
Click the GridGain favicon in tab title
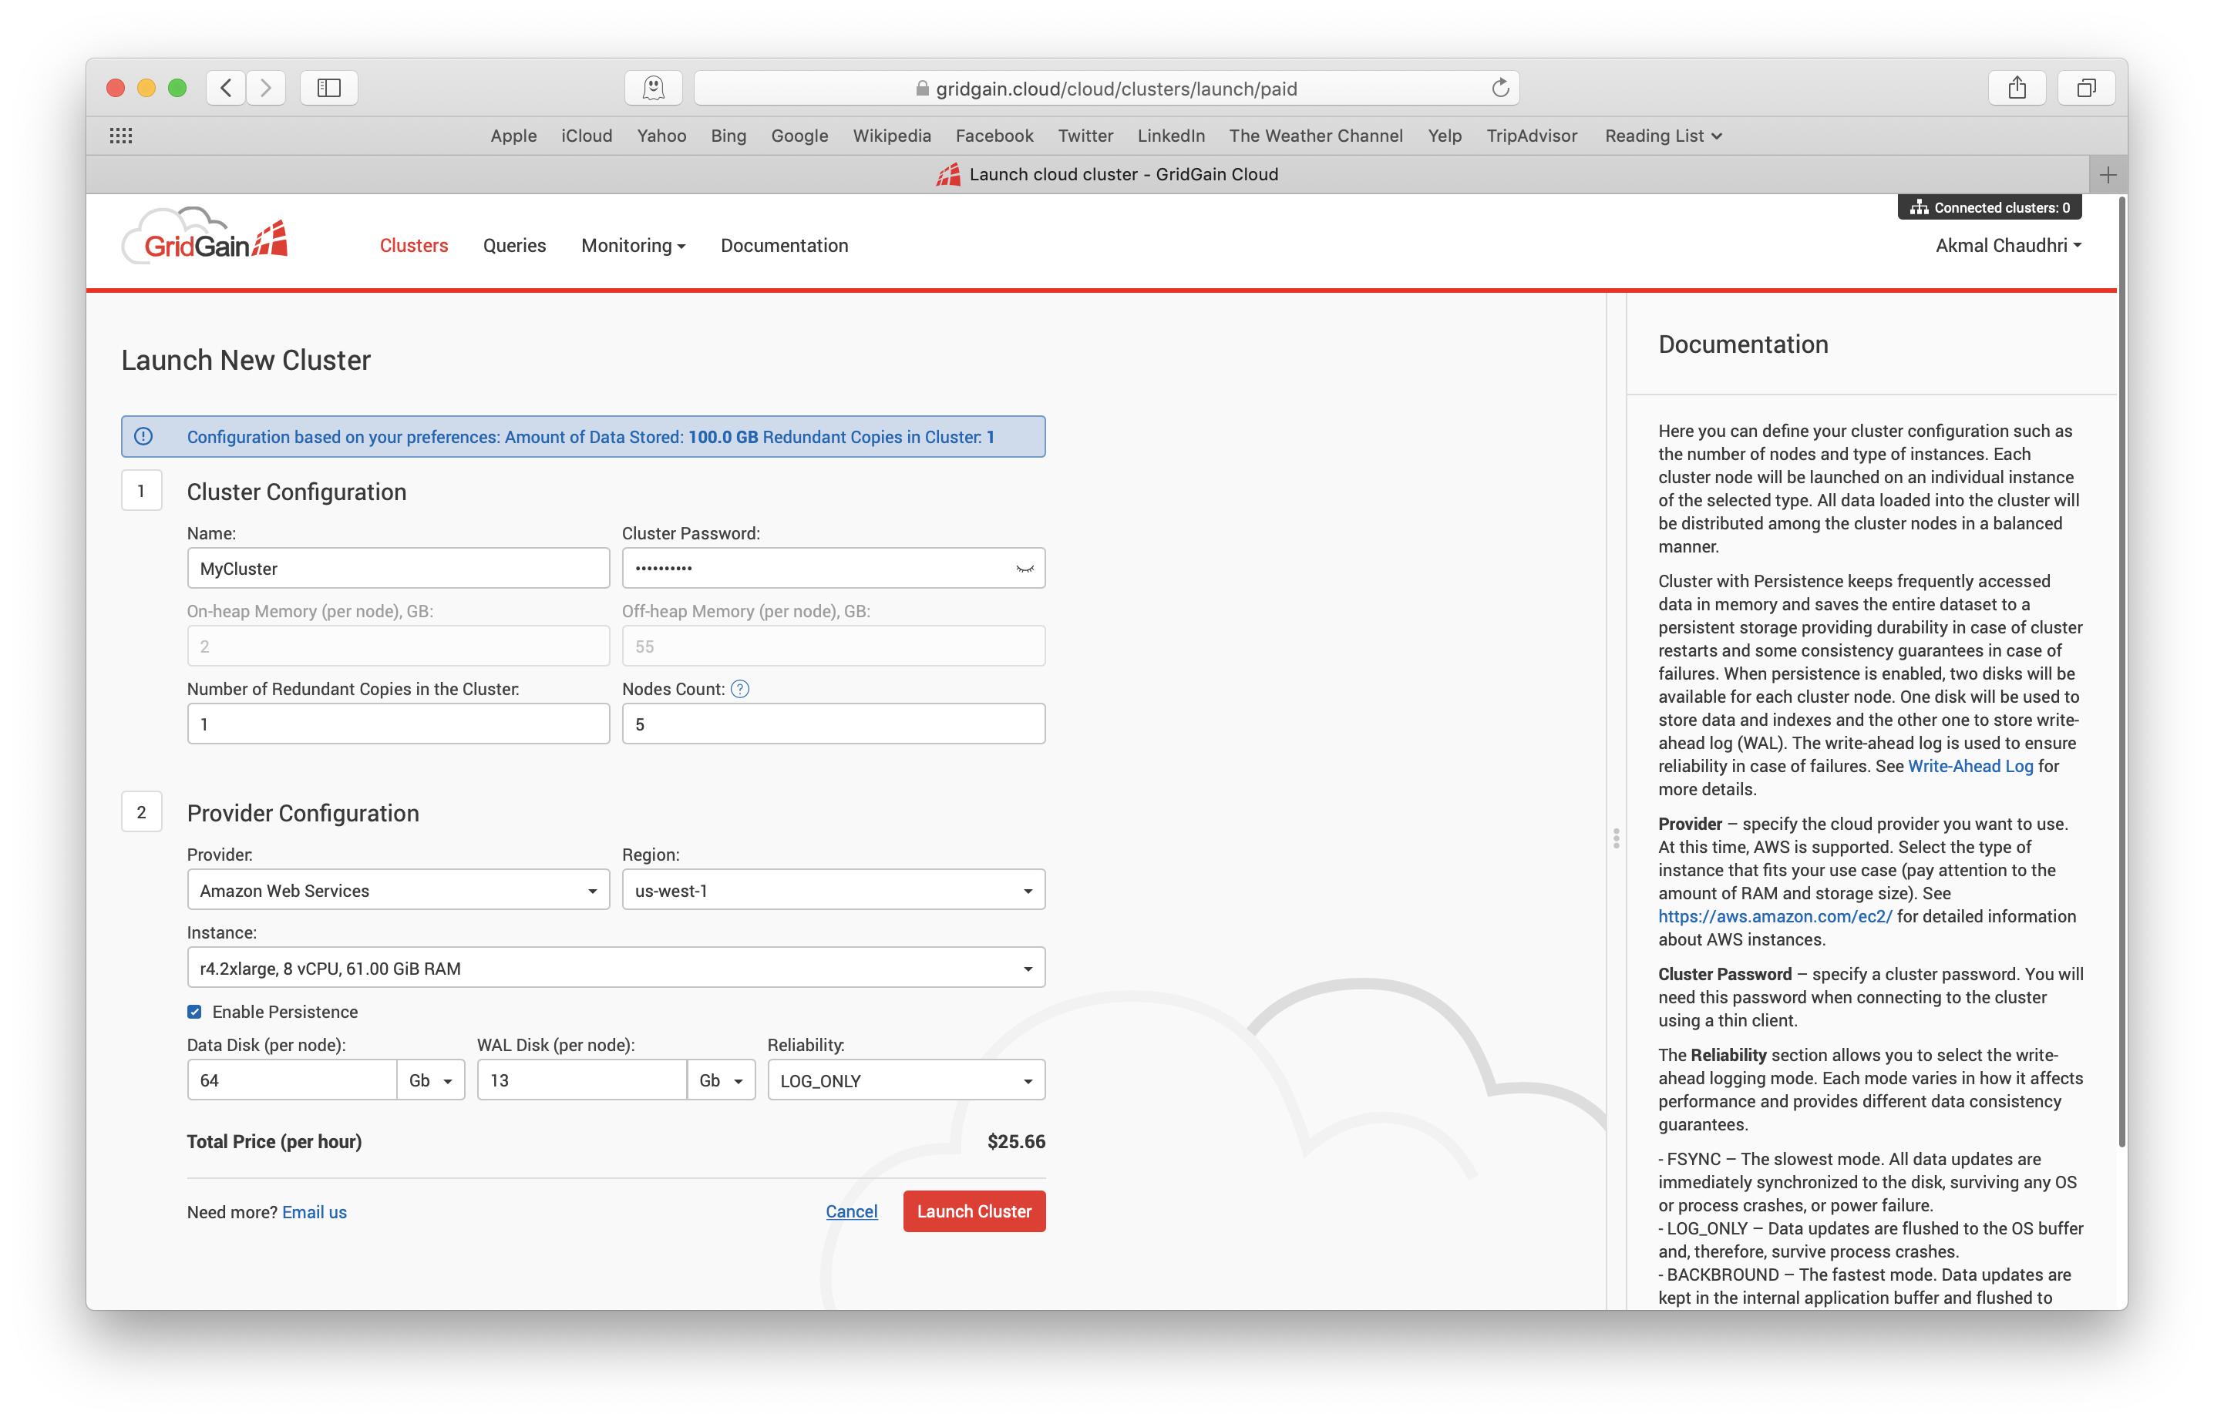(x=948, y=175)
